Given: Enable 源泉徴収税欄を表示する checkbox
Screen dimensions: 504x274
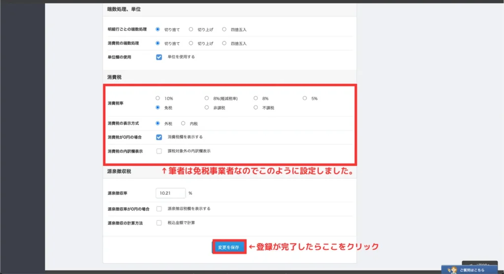Looking at the screenshot, I should [x=159, y=209].
